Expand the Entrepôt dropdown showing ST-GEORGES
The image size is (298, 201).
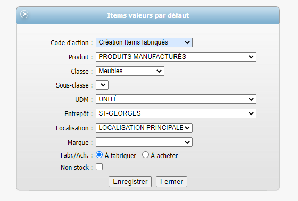click(176, 113)
